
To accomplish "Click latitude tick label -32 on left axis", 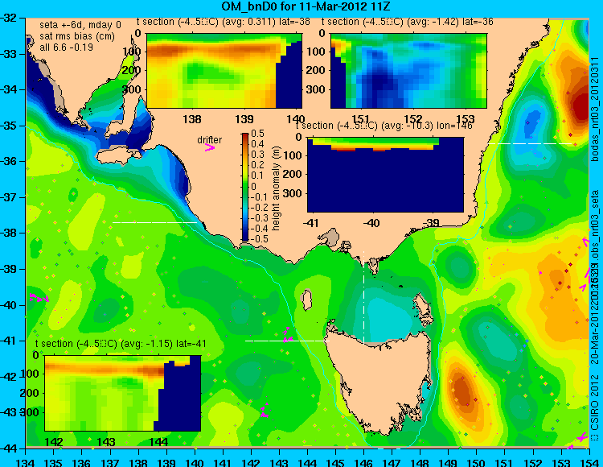I will point(9,18).
